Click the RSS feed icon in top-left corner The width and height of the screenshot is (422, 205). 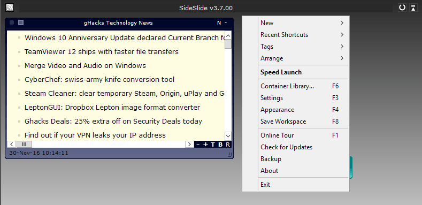click(x=10, y=7)
